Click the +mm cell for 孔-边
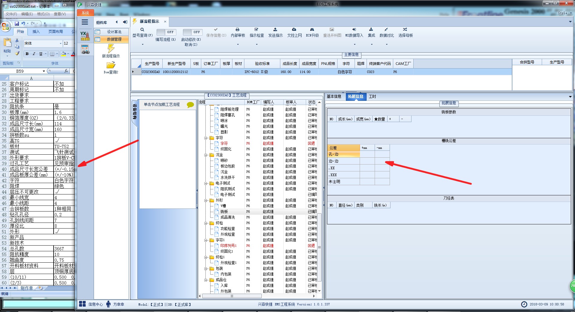 pyautogui.click(x=367, y=154)
